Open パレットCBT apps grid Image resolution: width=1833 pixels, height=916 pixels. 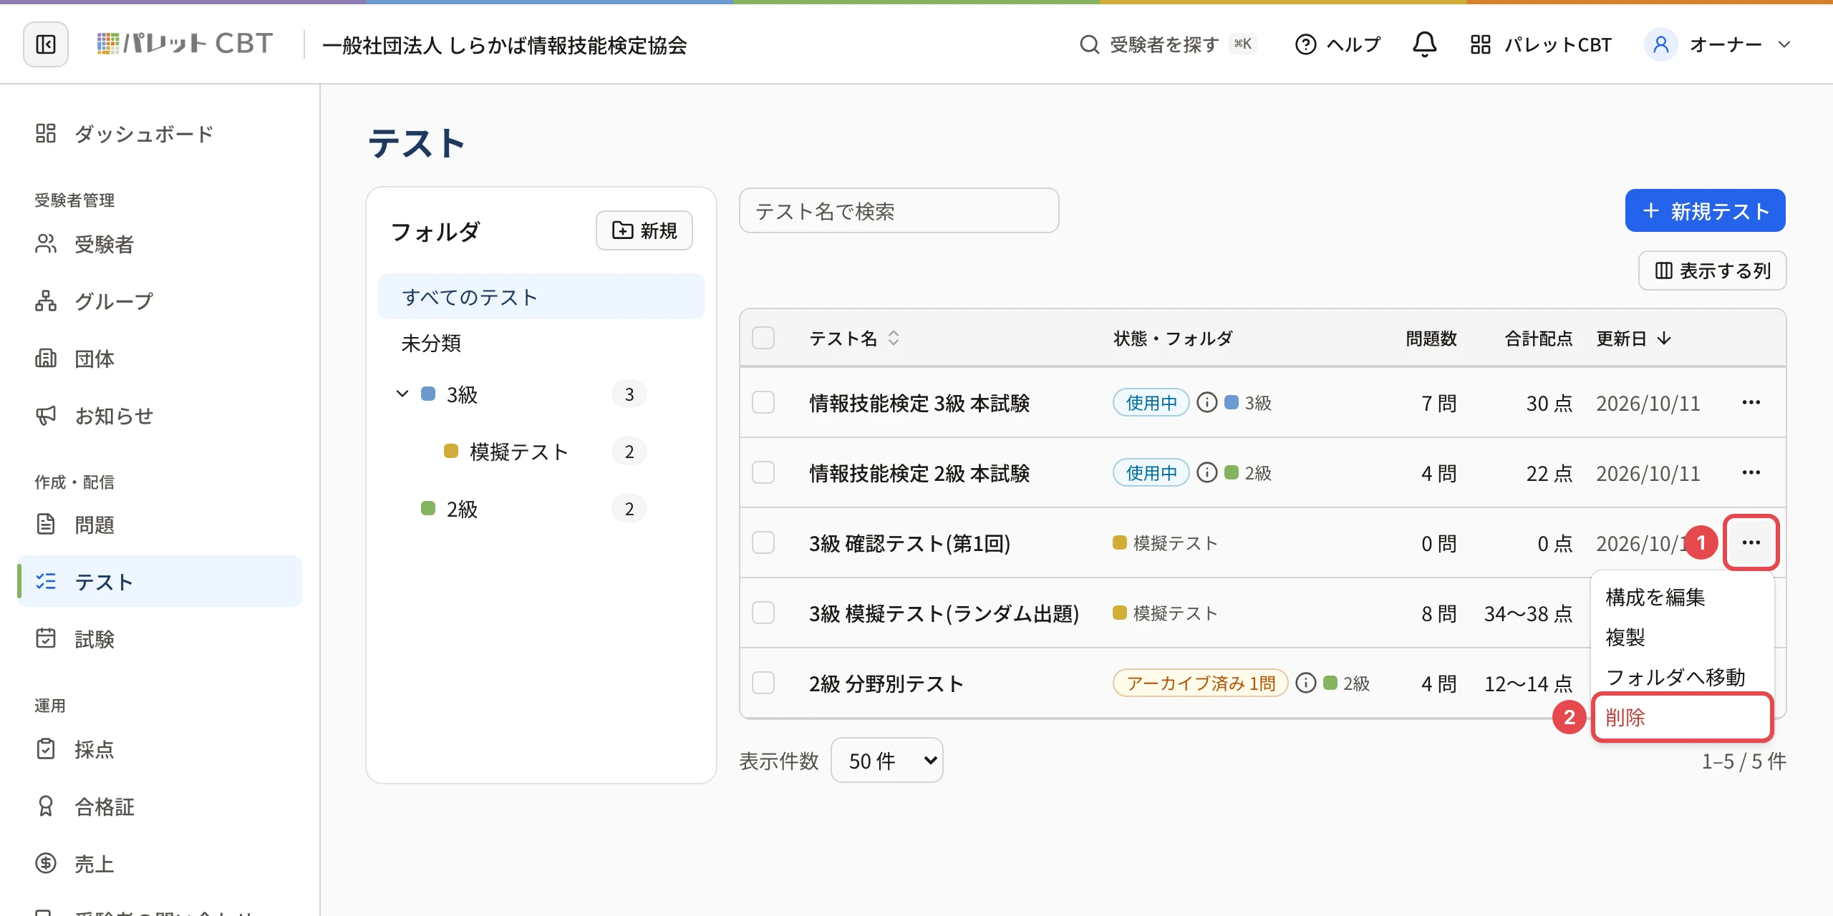1541,44
